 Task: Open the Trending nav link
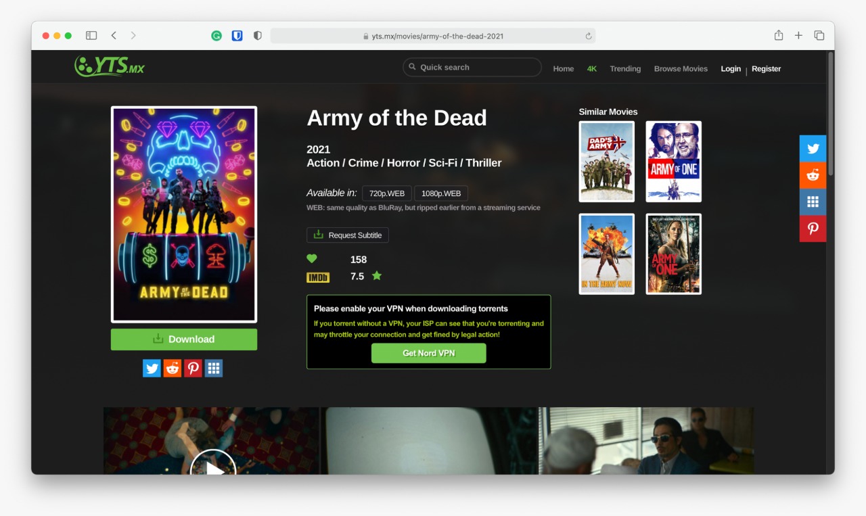point(625,68)
